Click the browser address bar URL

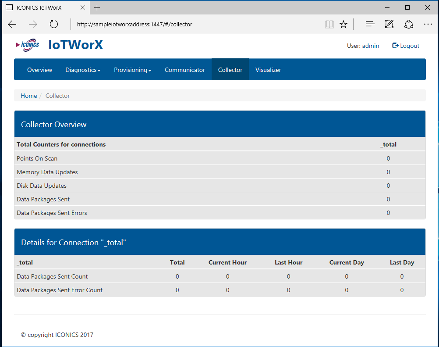point(135,25)
